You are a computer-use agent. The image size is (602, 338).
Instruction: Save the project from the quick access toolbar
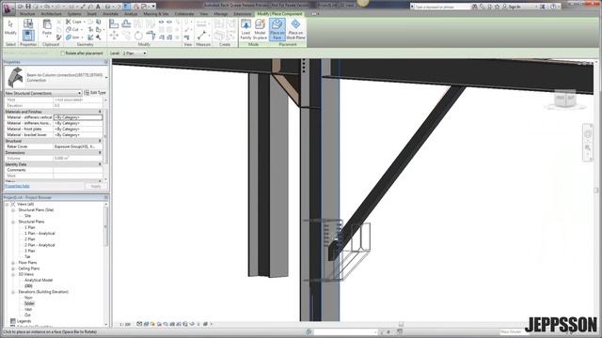28,7
